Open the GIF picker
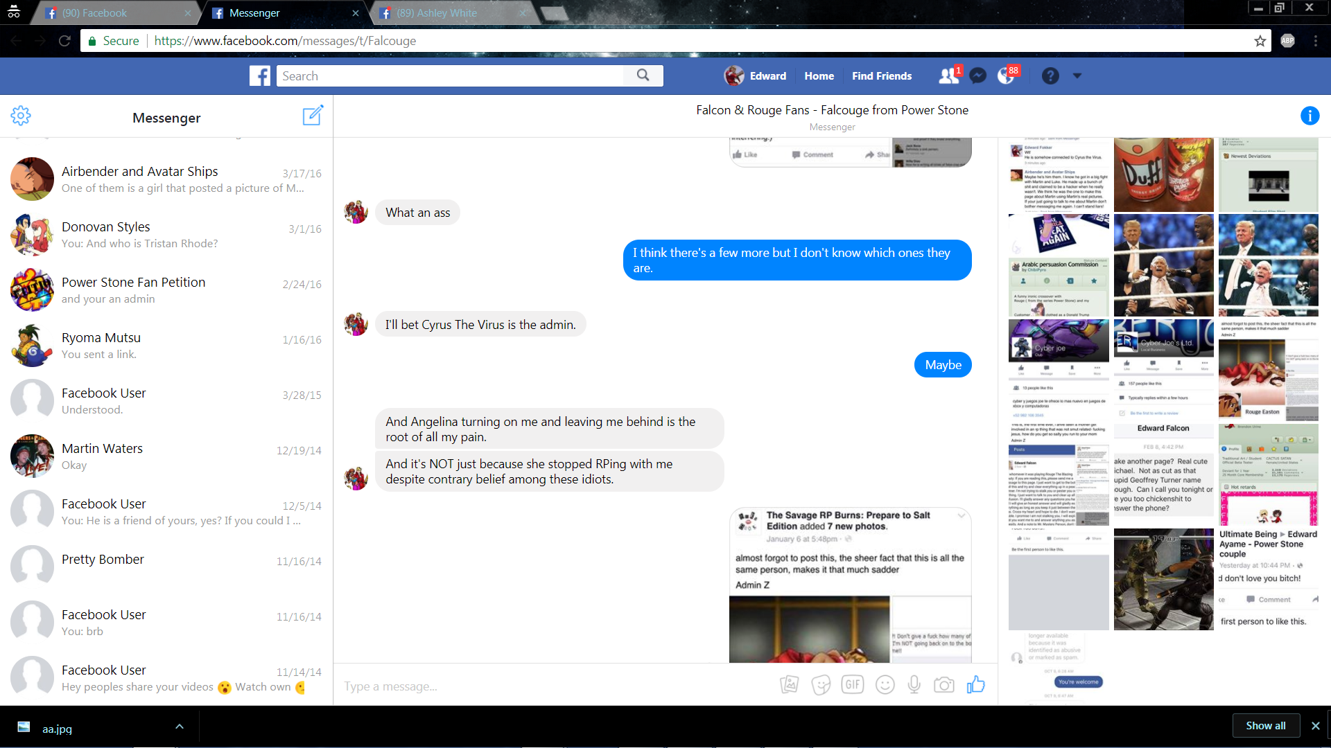This screenshot has width=1331, height=748. coord(853,685)
